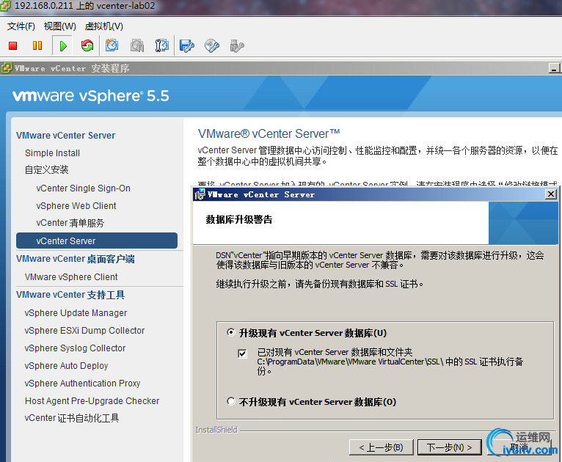The height and width of the screenshot is (462, 562).
Task: Click the InstallShield label in dialog
Action: click(216, 430)
